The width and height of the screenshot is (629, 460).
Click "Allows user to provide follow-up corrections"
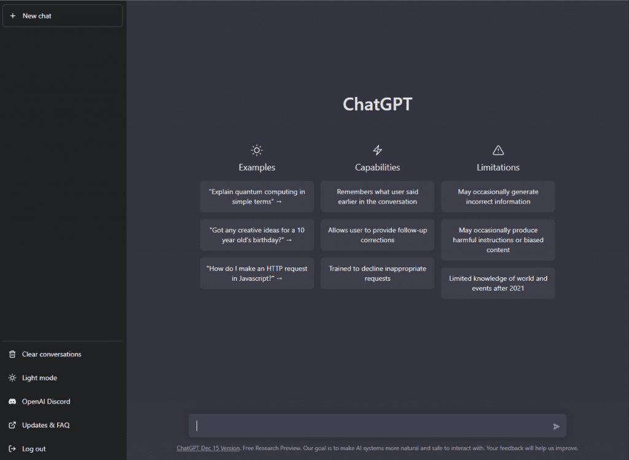(378, 235)
